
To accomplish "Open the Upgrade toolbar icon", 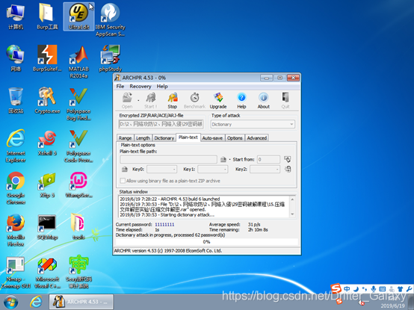I will (x=218, y=101).
